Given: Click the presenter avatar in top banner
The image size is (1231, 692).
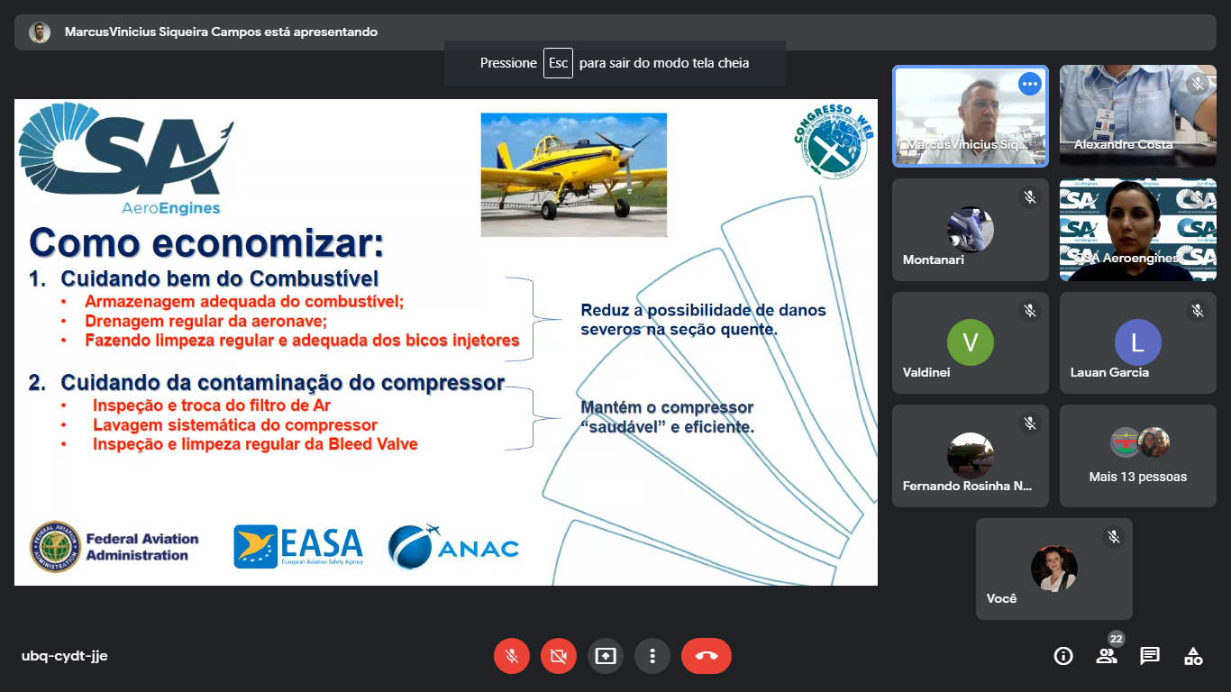Looking at the screenshot, I should tap(40, 32).
